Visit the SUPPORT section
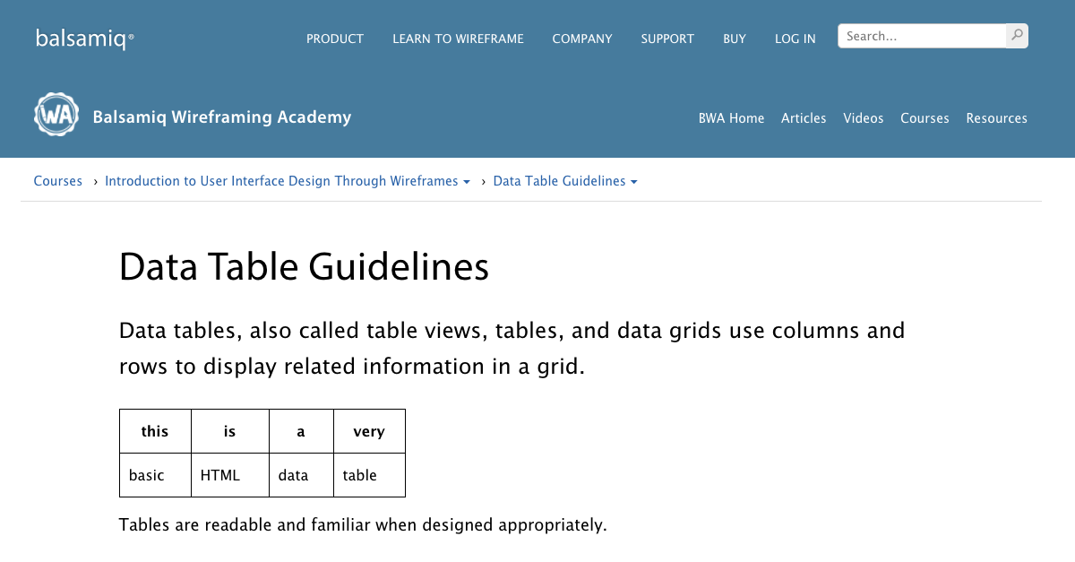 (666, 39)
